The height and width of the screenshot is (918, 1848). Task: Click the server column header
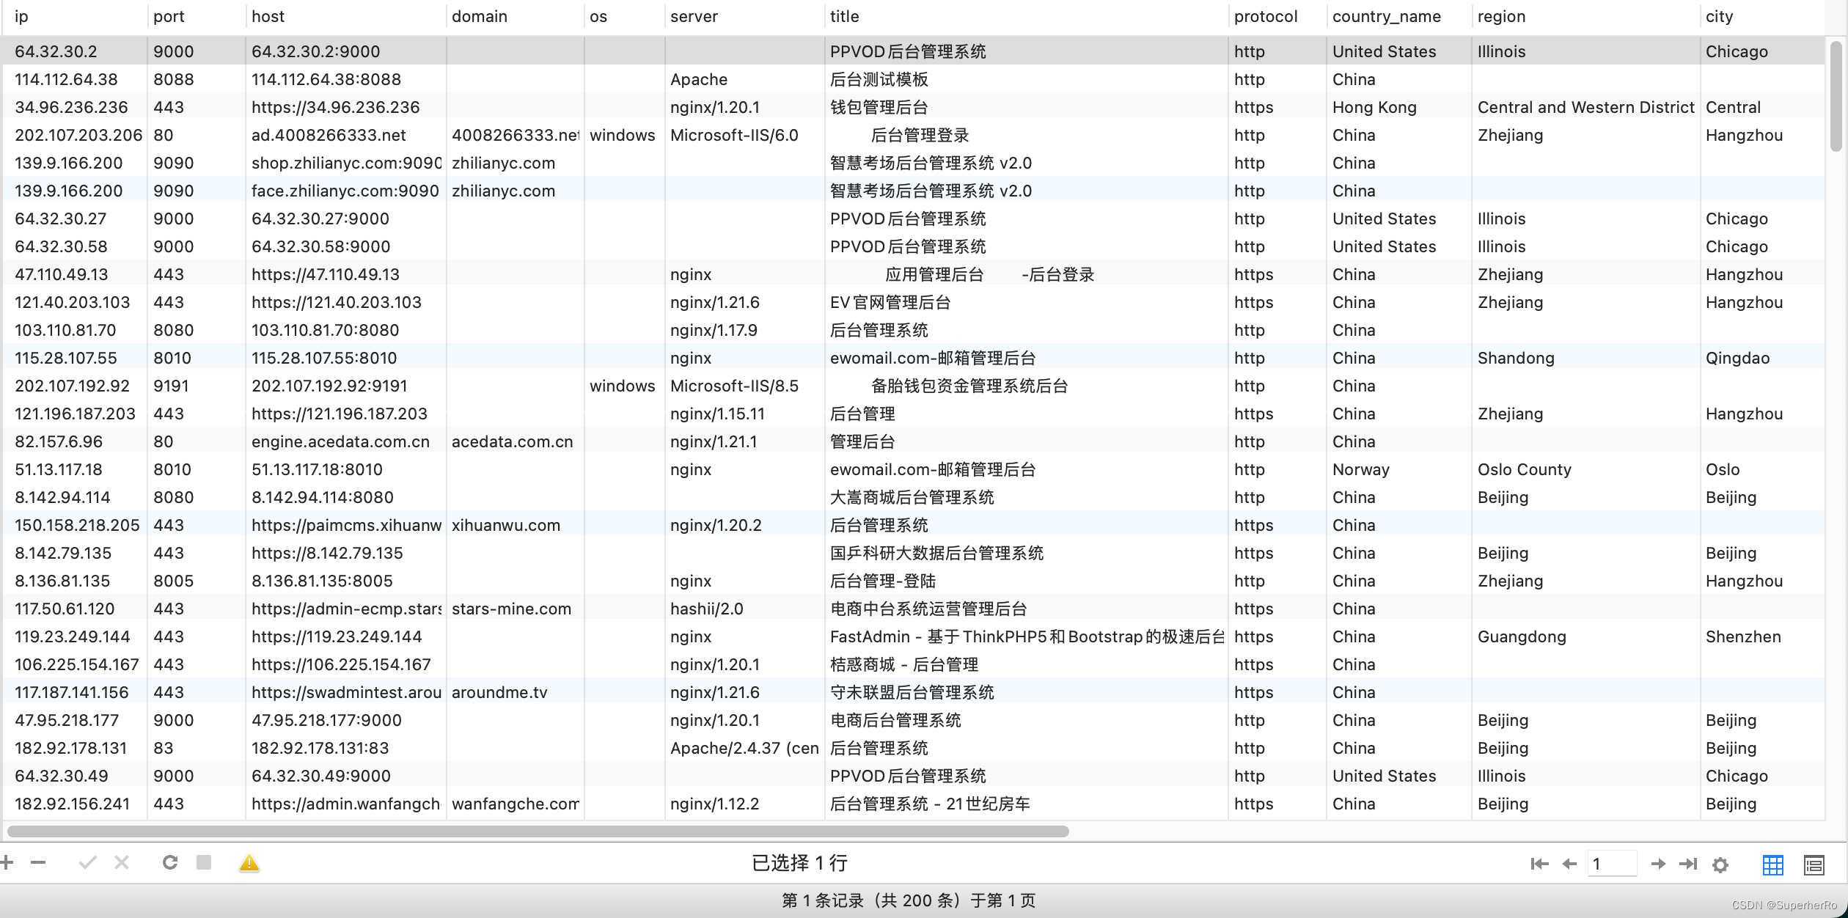(694, 16)
